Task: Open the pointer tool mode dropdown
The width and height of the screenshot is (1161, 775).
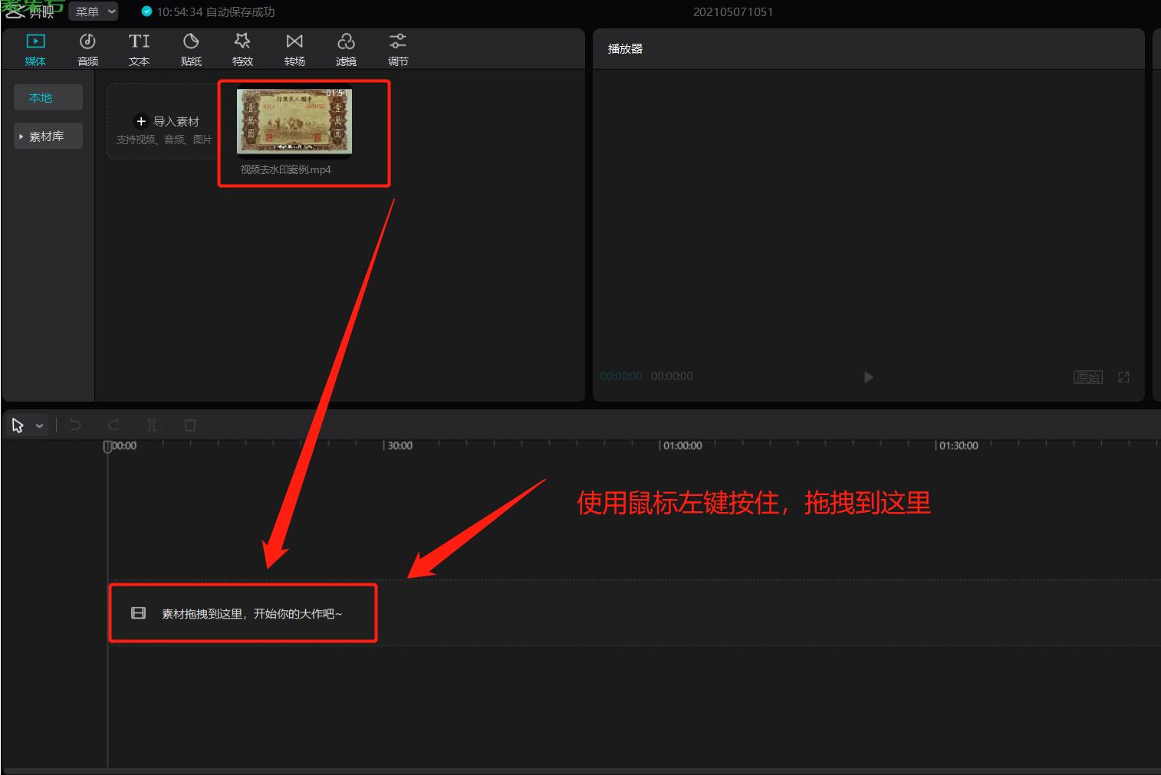Action: click(x=39, y=425)
